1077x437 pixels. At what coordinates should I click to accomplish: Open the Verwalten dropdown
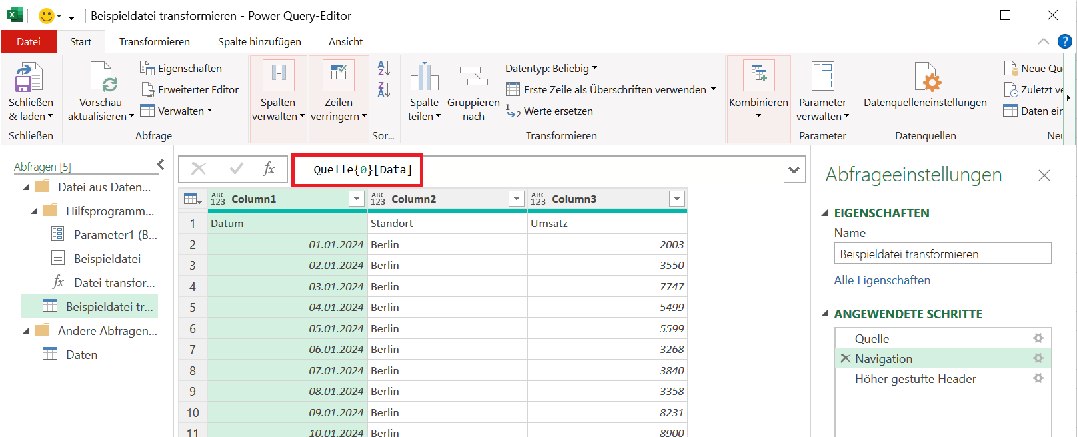click(x=177, y=111)
